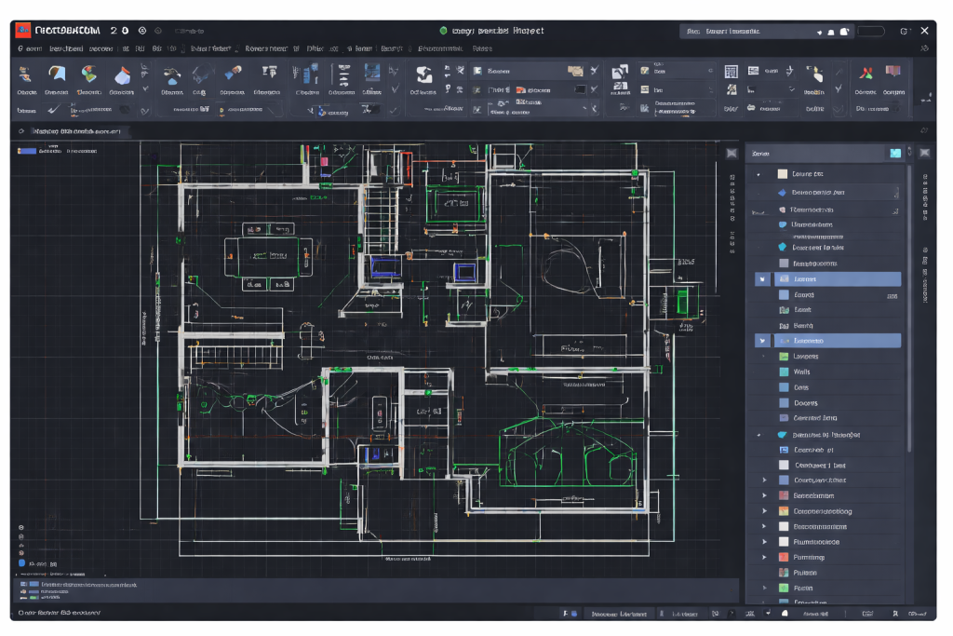Click the Doors layer color swatch

point(784,403)
